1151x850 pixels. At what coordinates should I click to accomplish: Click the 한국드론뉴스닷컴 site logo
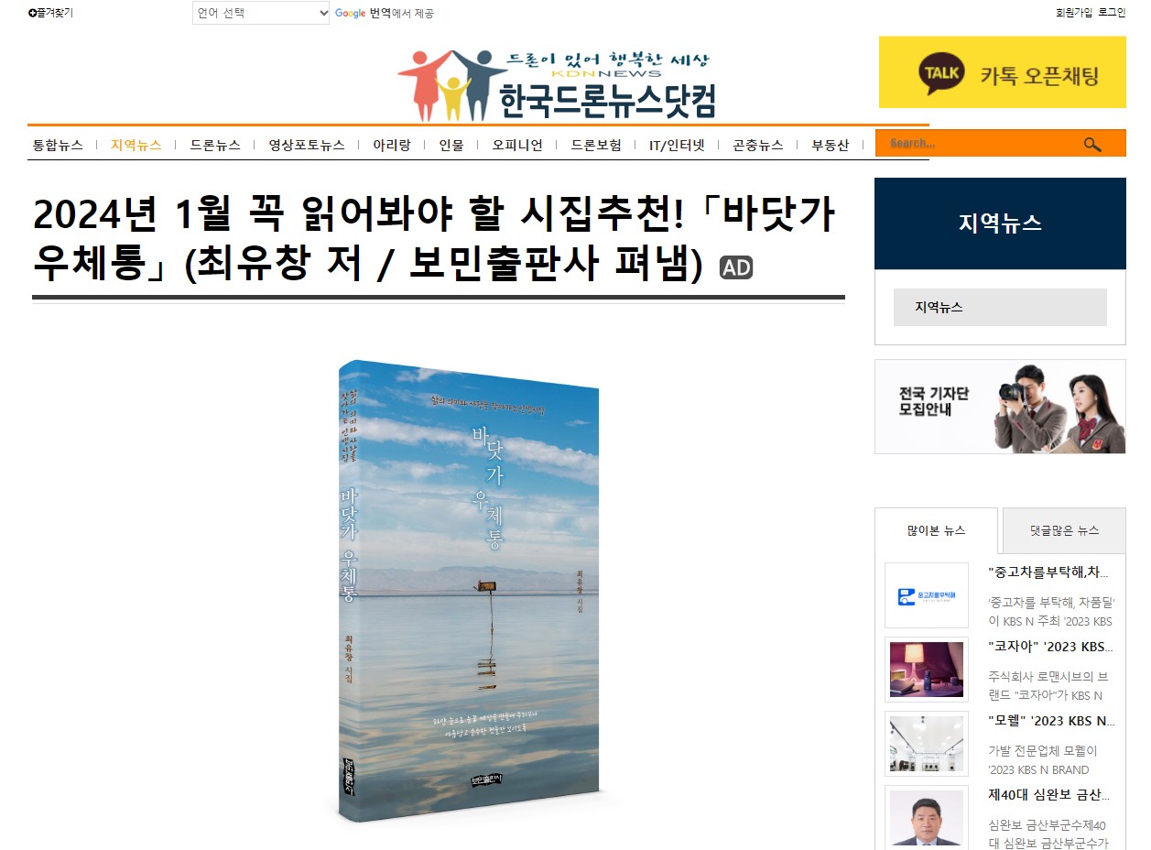[557, 85]
